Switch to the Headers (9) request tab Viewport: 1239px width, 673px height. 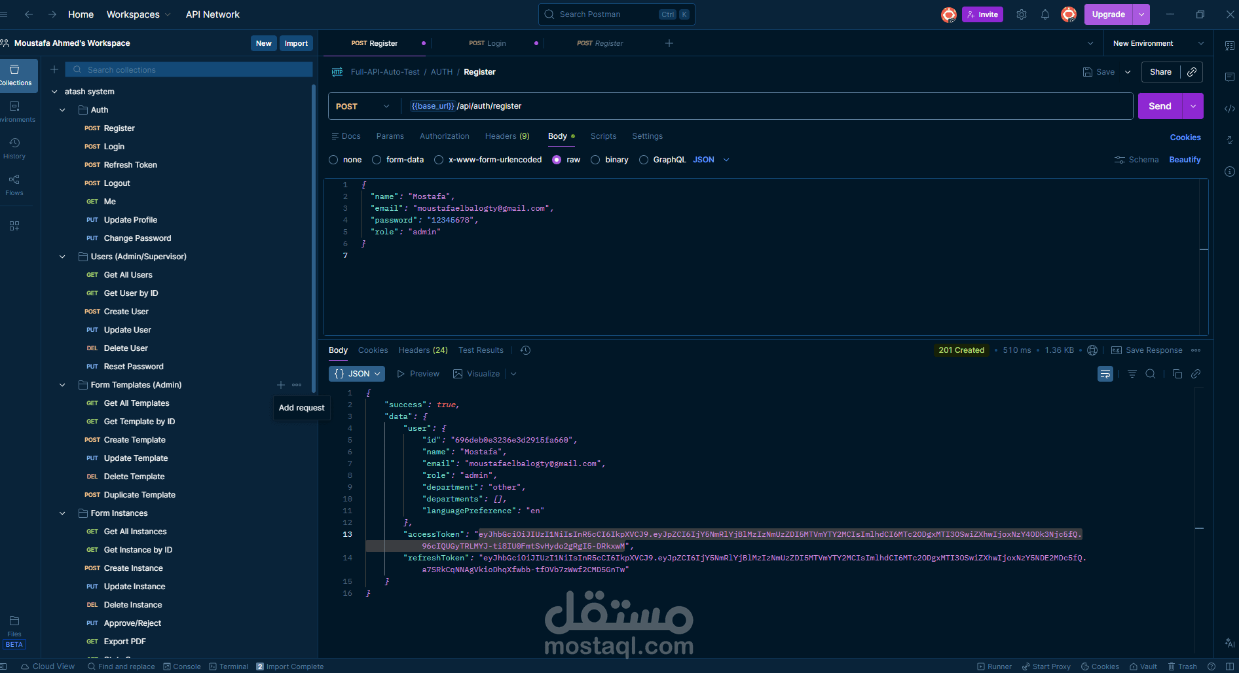[508, 136]
